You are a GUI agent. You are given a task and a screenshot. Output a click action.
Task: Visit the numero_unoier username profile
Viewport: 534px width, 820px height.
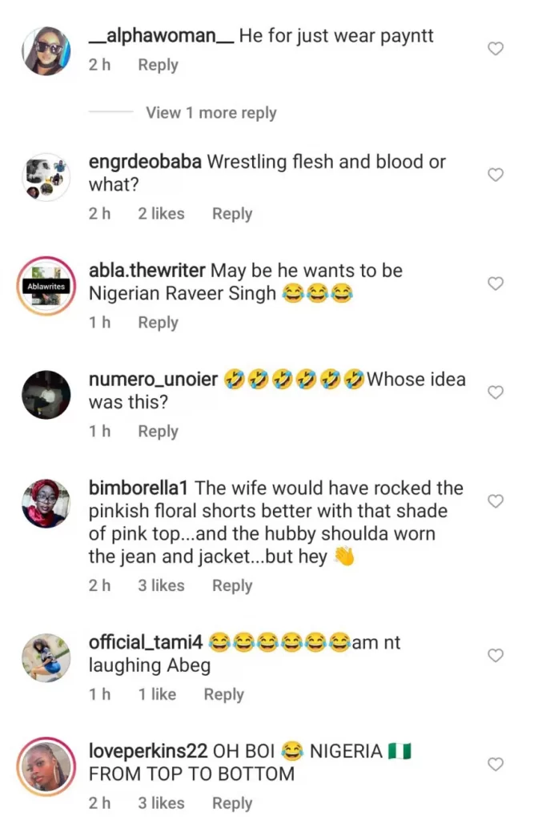(x=153, y=380)
